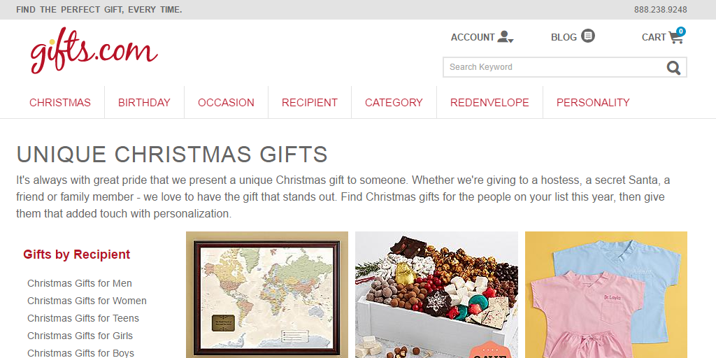Open Christmas Gifts for Men link
Viewport: 716px width, 358px height.
tap(80, 283)
